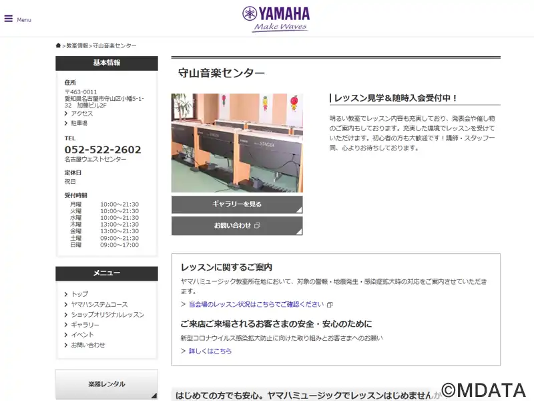Screen dimensions: 534x401
Task: Click the 木曜 13:00～21:30 hours row
Action: coord(104,225)
